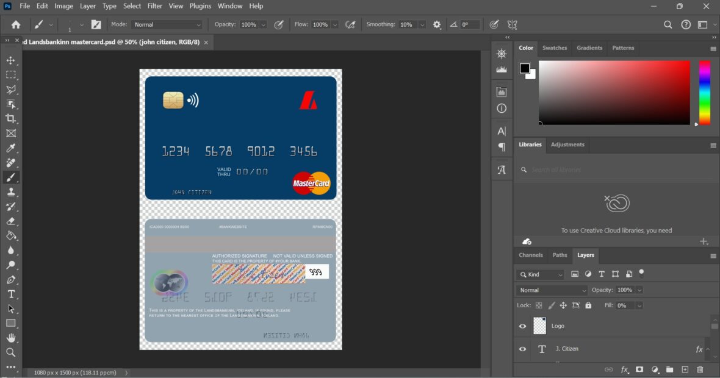Switch to the Channels tab
The image size is (720, 378).
tap(531, 255)
